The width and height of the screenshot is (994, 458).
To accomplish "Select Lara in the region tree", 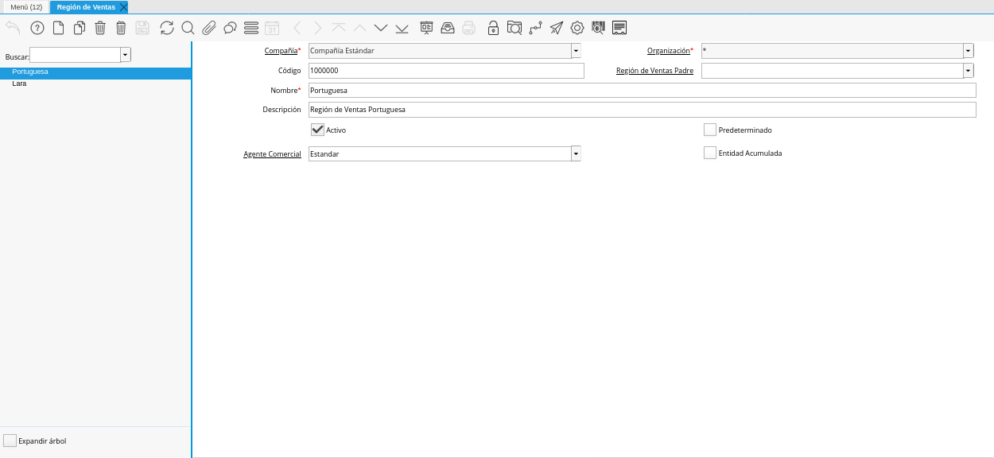I will 19,83.
